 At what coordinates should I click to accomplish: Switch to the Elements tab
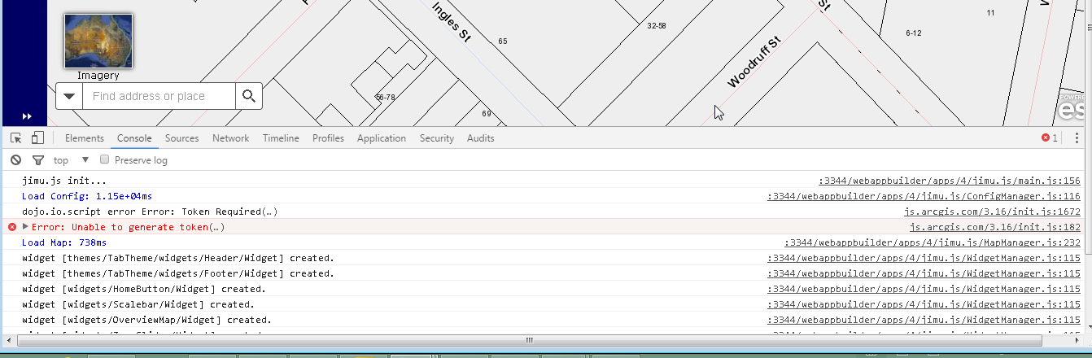[85, 138]
